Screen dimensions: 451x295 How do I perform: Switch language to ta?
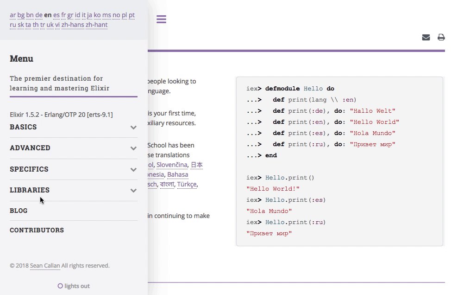(28, 25)
